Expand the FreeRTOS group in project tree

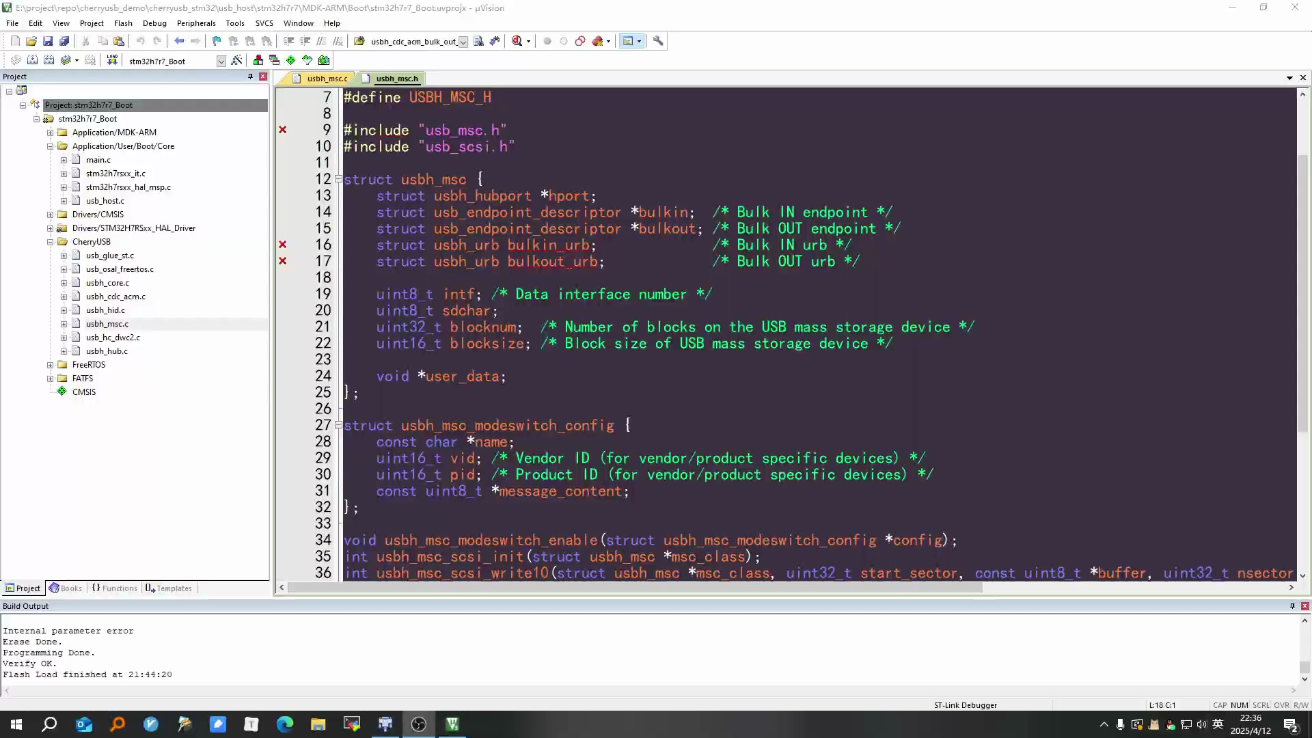click(x=50, y=365)
